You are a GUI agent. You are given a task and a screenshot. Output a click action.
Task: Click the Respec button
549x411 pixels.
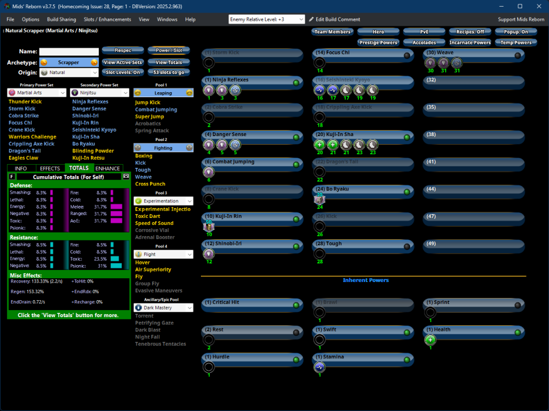tap(122, 50)
